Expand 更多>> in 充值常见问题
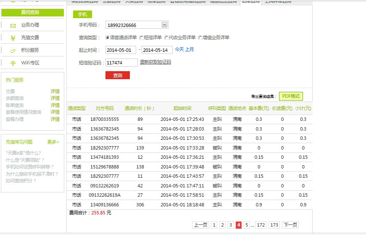This screenshot has width=366, height=235. click(x=53, y=142)
